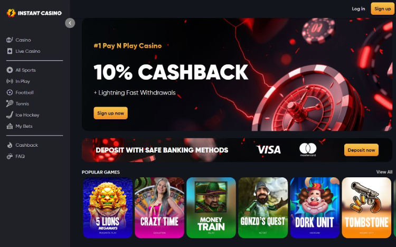Select the Football ball icon
Viewport: 396px width, 247px height.
click(10, 92)
